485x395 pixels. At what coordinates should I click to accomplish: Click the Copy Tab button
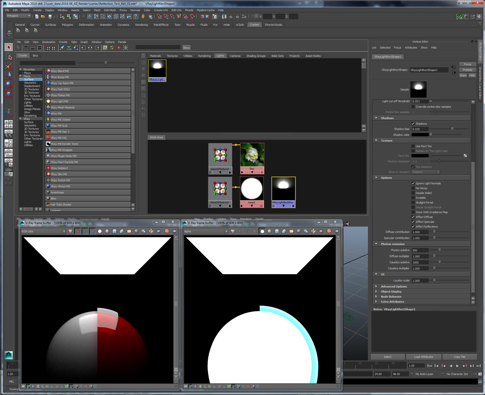(459, 357)
